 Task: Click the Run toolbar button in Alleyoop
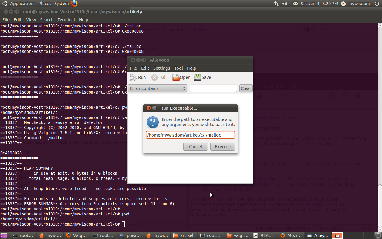click(x=138, y=77)
